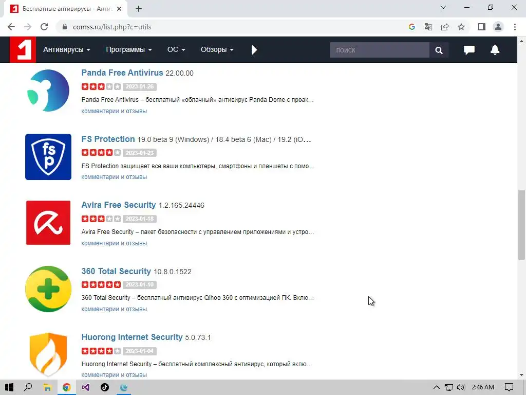Open the Антивирусы dropdown menu
The width and height of the screenshot is (526, 395).
[x=66, y=50]
